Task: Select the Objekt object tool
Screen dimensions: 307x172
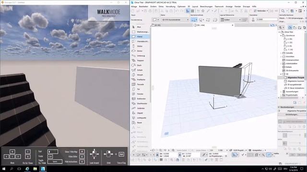Action: (140, 113)
